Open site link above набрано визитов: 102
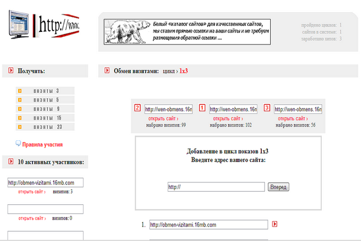361x241 pixels. [x=228, y=119]
